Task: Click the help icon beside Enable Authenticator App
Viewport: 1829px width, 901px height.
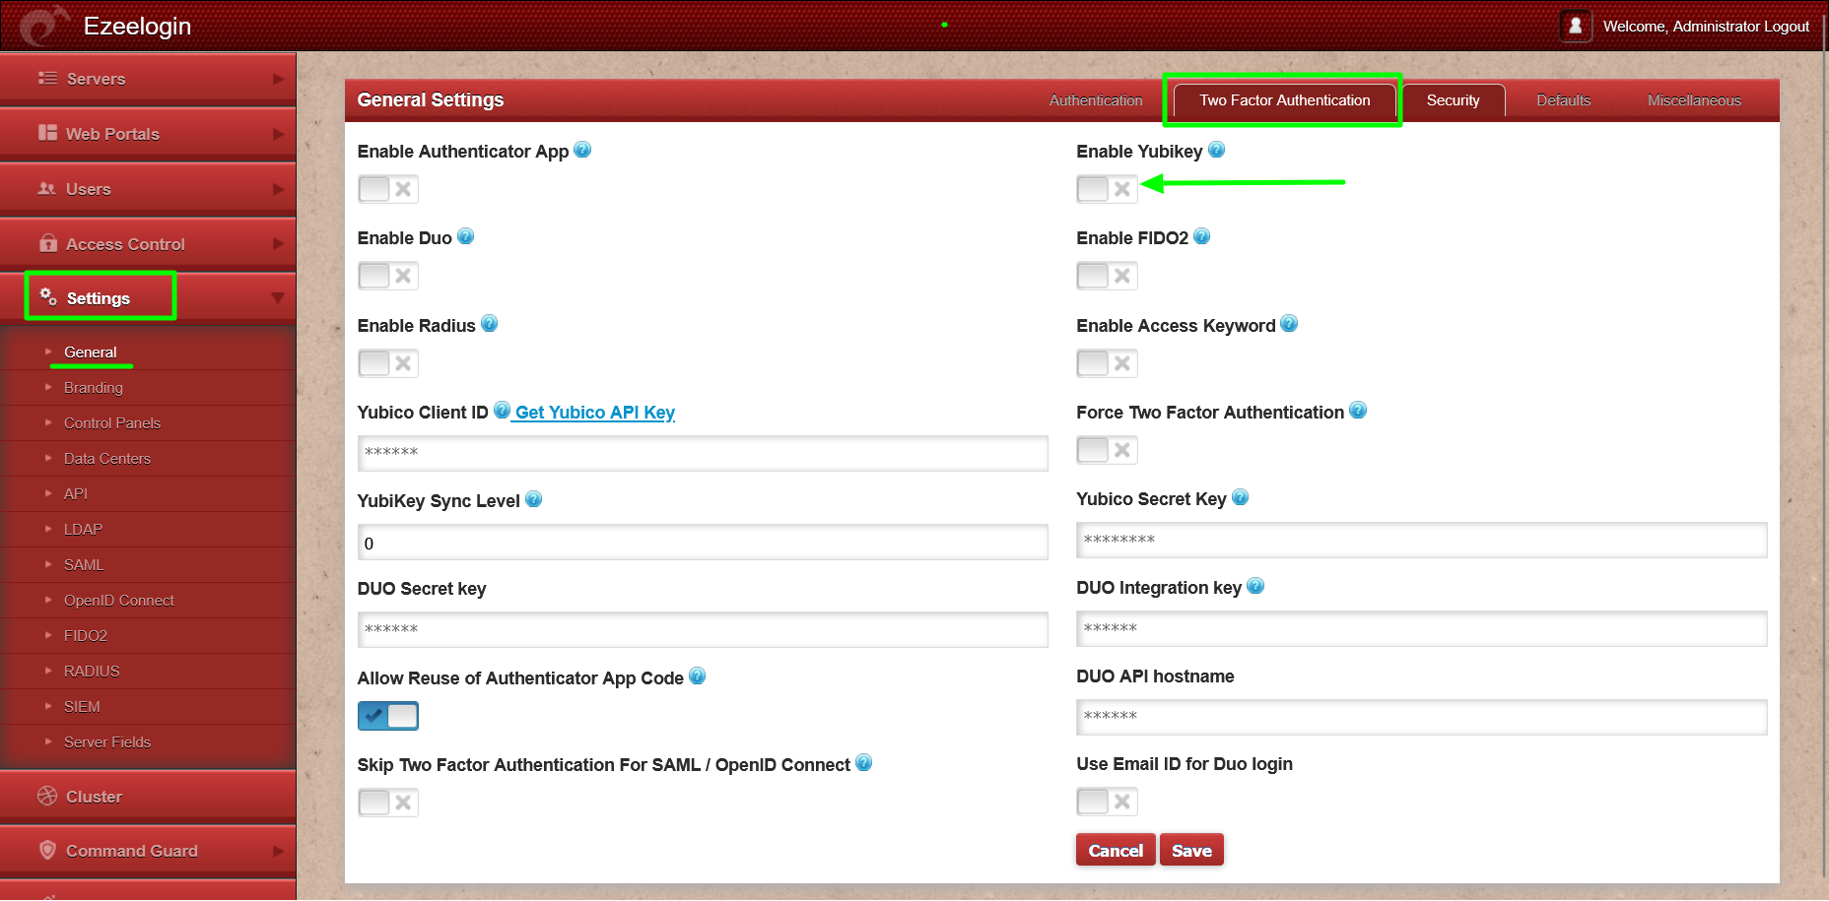Action: point(582,150)
